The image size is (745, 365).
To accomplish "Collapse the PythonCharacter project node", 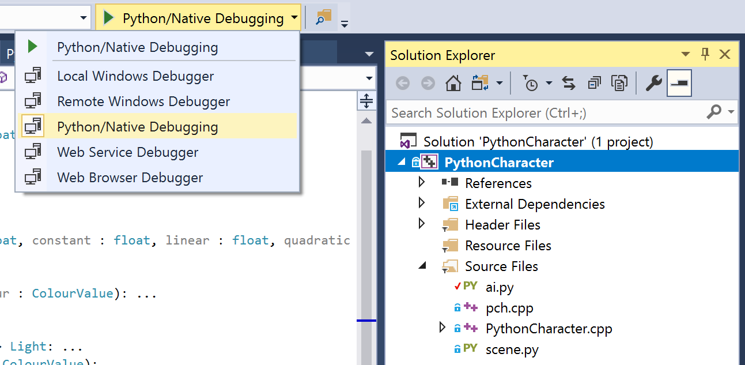I will pyautogui.click(x=402, y=163).
